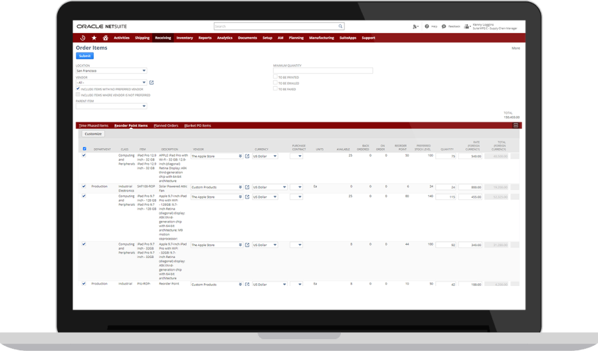598x351 pixels.
Task: Click the rate field showing 800.00
Action: [x=470, y=187]
